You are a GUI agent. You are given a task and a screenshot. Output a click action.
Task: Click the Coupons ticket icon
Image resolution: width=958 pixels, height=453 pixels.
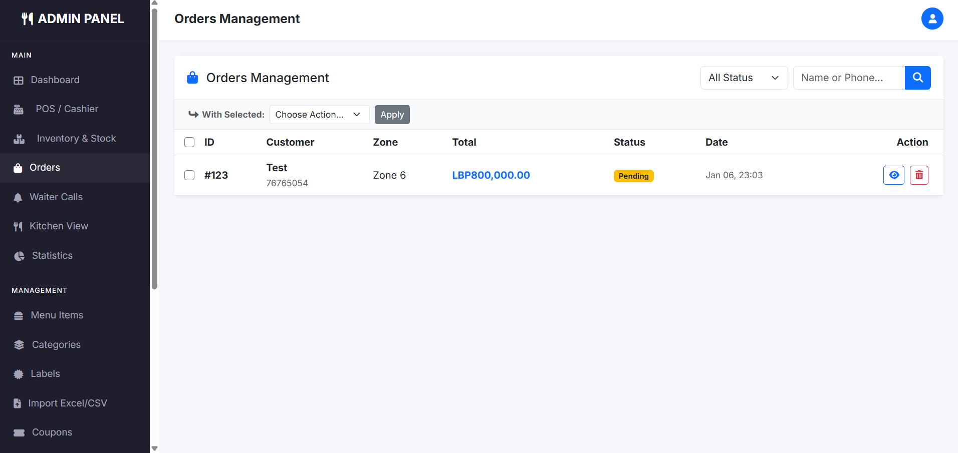19,432
